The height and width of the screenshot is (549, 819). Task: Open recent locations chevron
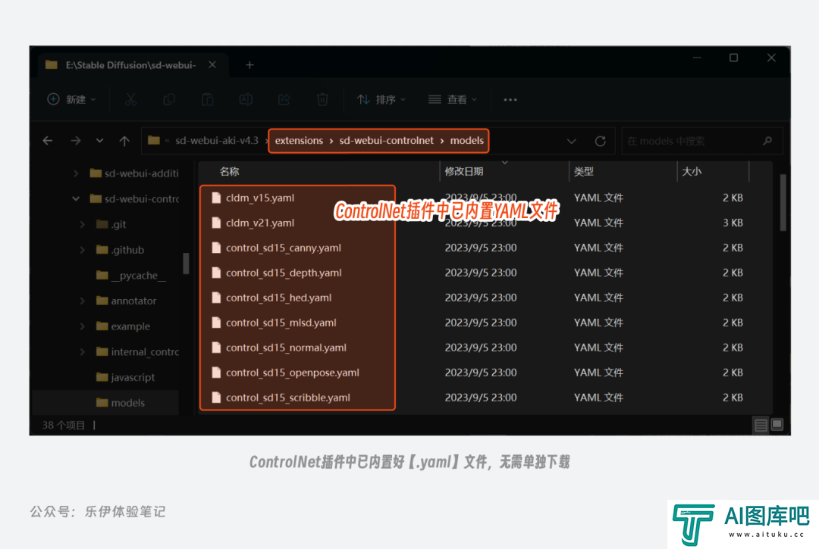[x=100, y=141]
